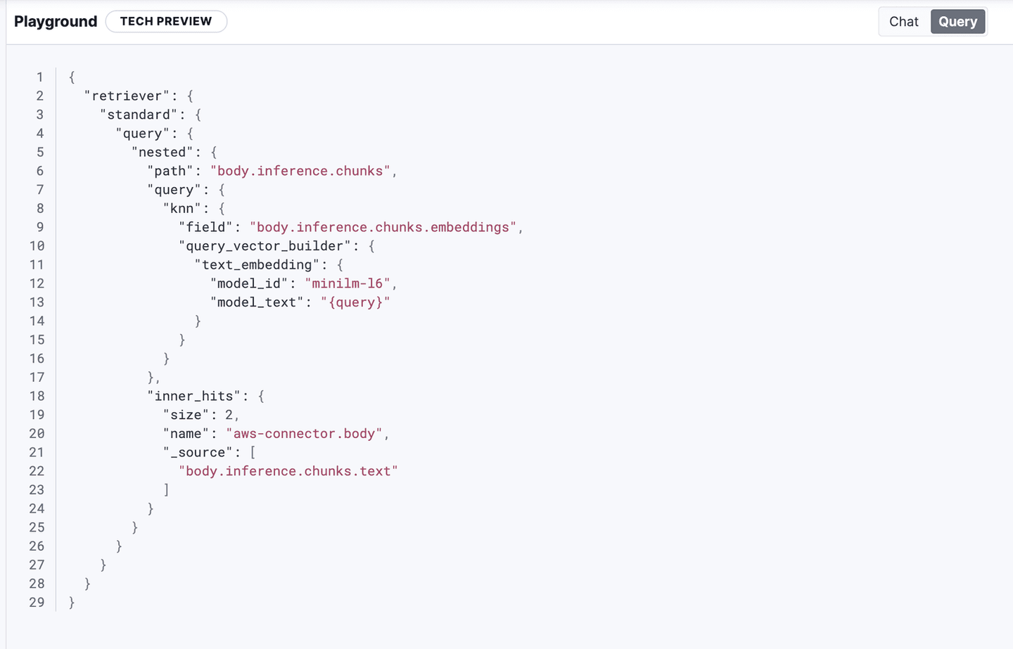Switch to the Chat tab
The image size is (1013, 649).
point(903,21)
